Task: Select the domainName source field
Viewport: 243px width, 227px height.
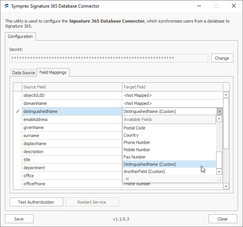Action: tap(72, 103)
